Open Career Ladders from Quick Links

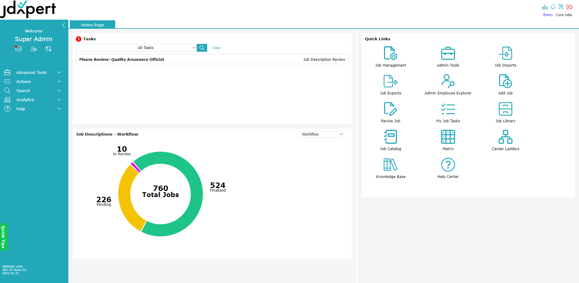click(x=505, y=137)
